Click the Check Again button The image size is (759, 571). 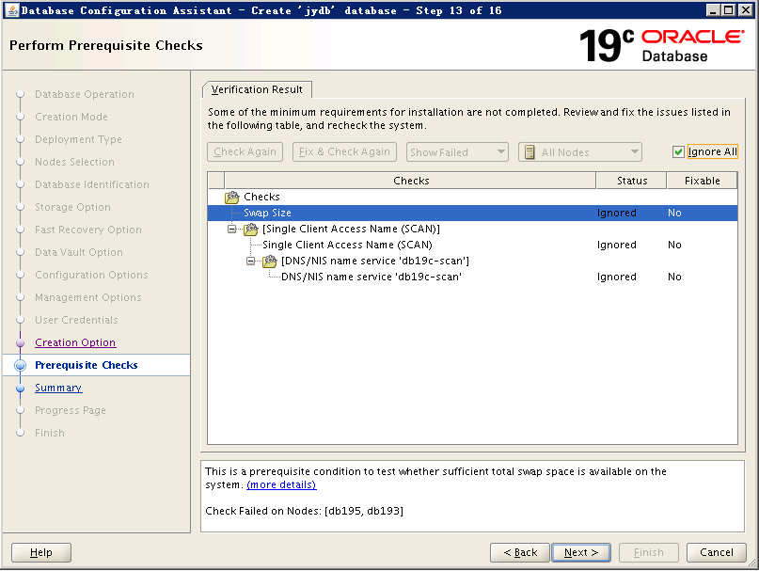[x=245, y=152]
